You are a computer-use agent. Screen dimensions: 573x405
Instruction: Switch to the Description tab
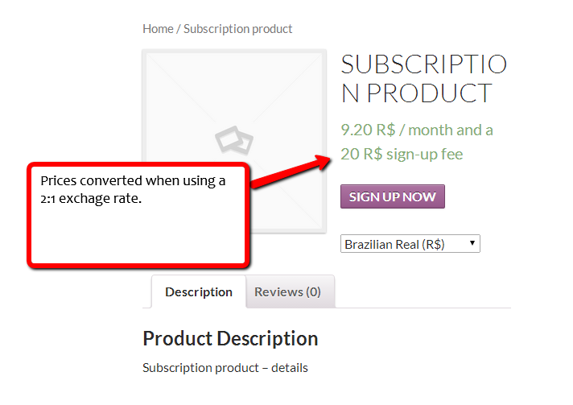tap(199, 291)
